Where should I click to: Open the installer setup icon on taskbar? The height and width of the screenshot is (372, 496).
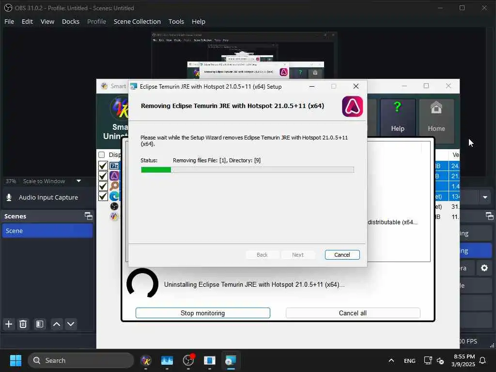(x=231, y=360)
